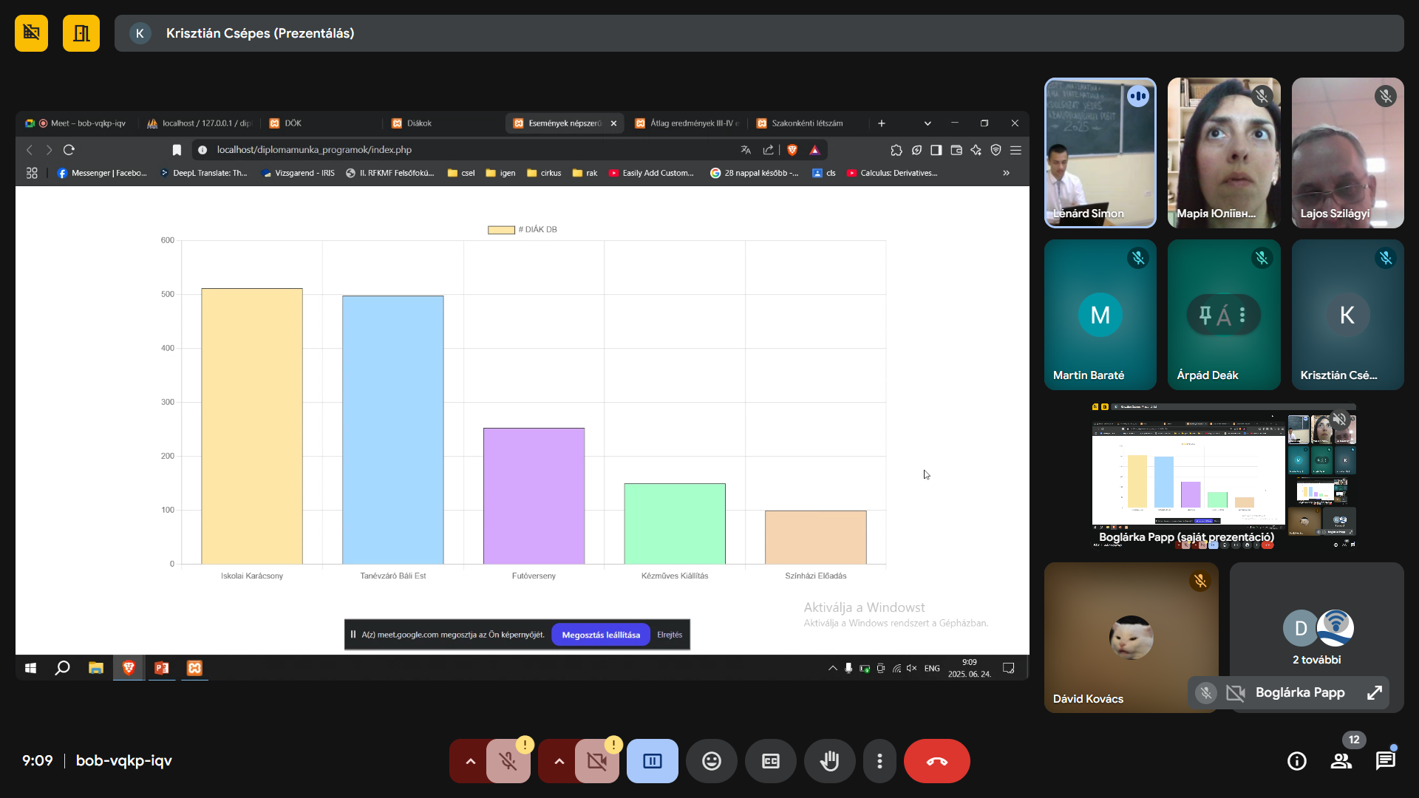Leave the call with red hang-up button
This screenshot has width=1419, height=798.
[x=936, y=761]
